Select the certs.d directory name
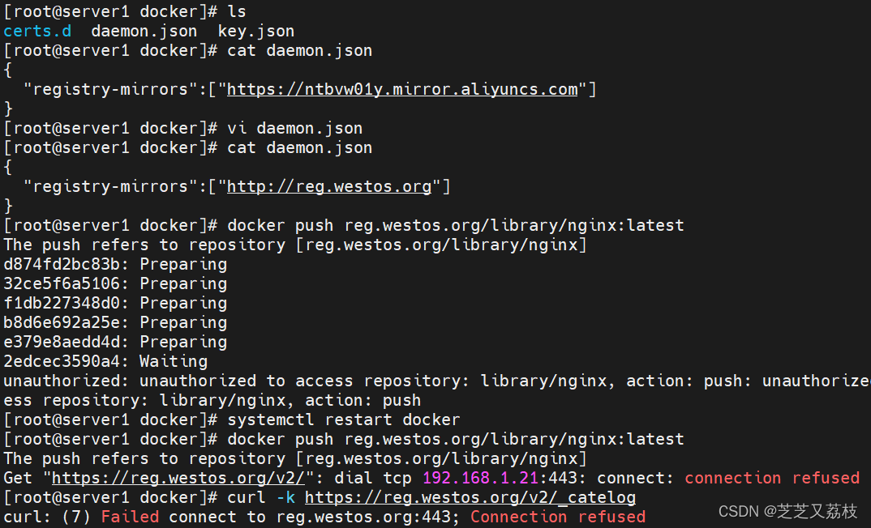 click(x=37, y=31)
